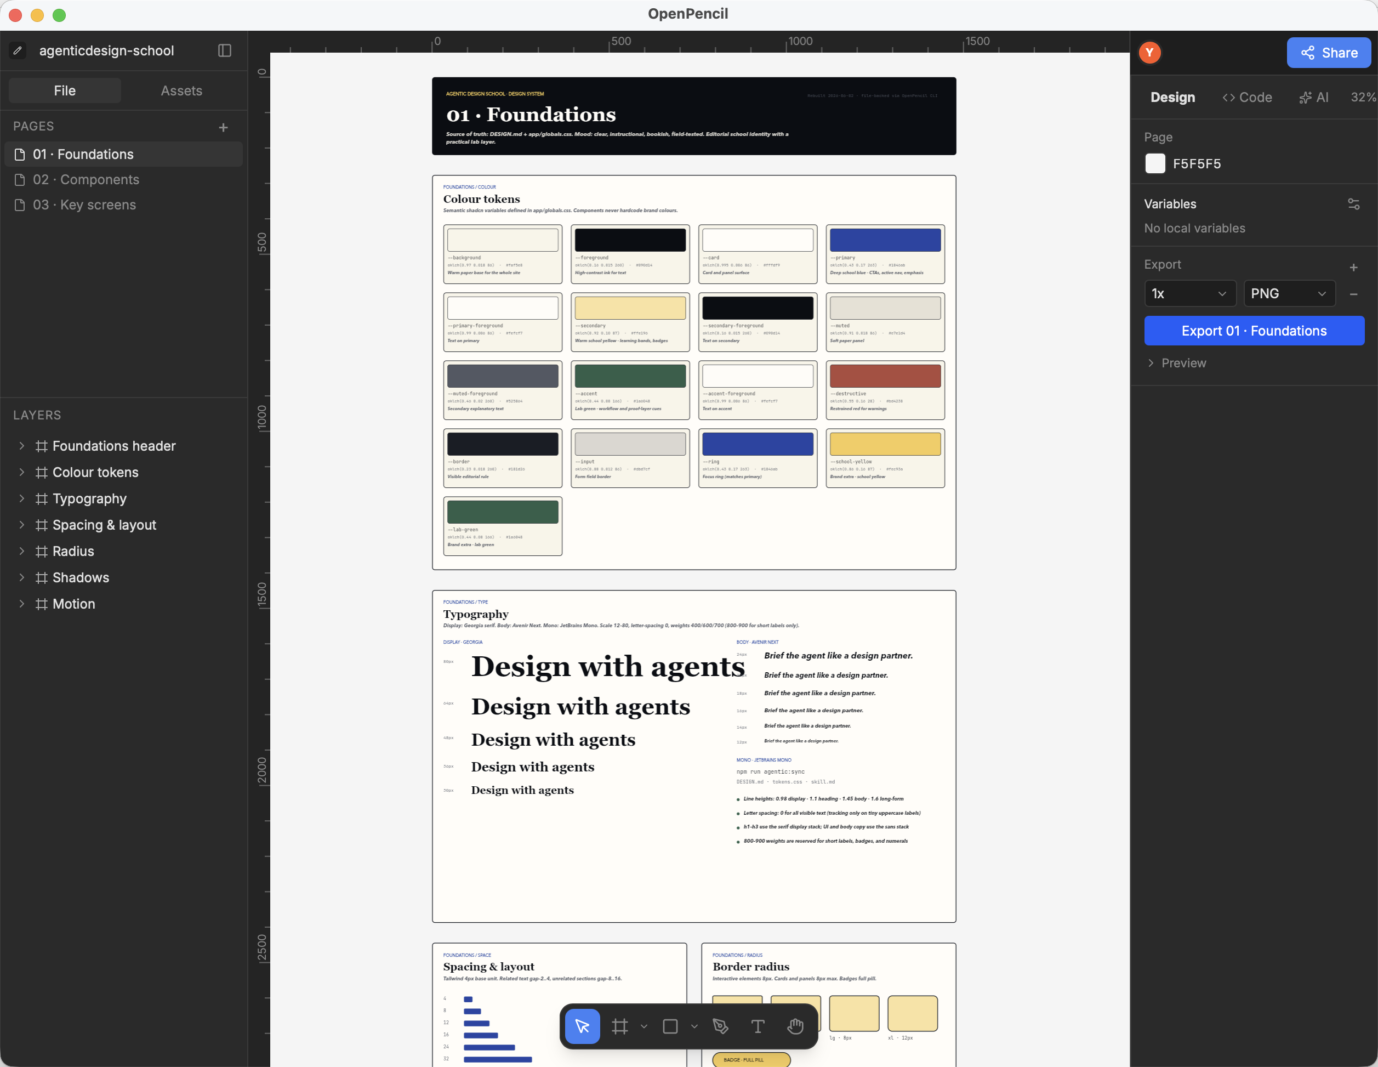The width and height of the screenshot is (1378, 1067).
Task: Click the page icon of 03 · Key screens
Action: pyautogui.click(x=20, y=205)
